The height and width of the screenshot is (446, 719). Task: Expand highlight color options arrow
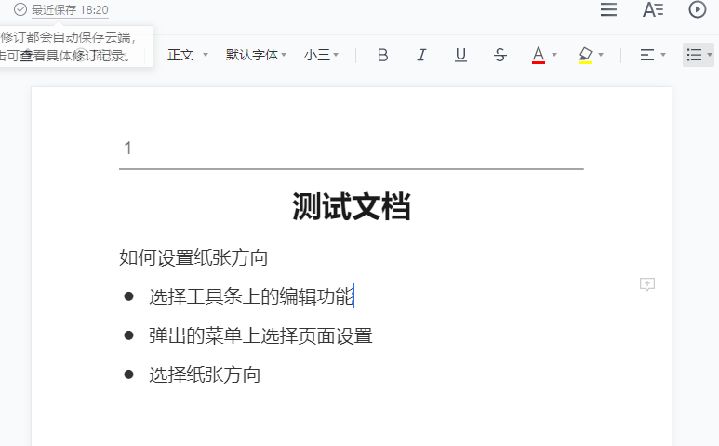pos(601,55)
